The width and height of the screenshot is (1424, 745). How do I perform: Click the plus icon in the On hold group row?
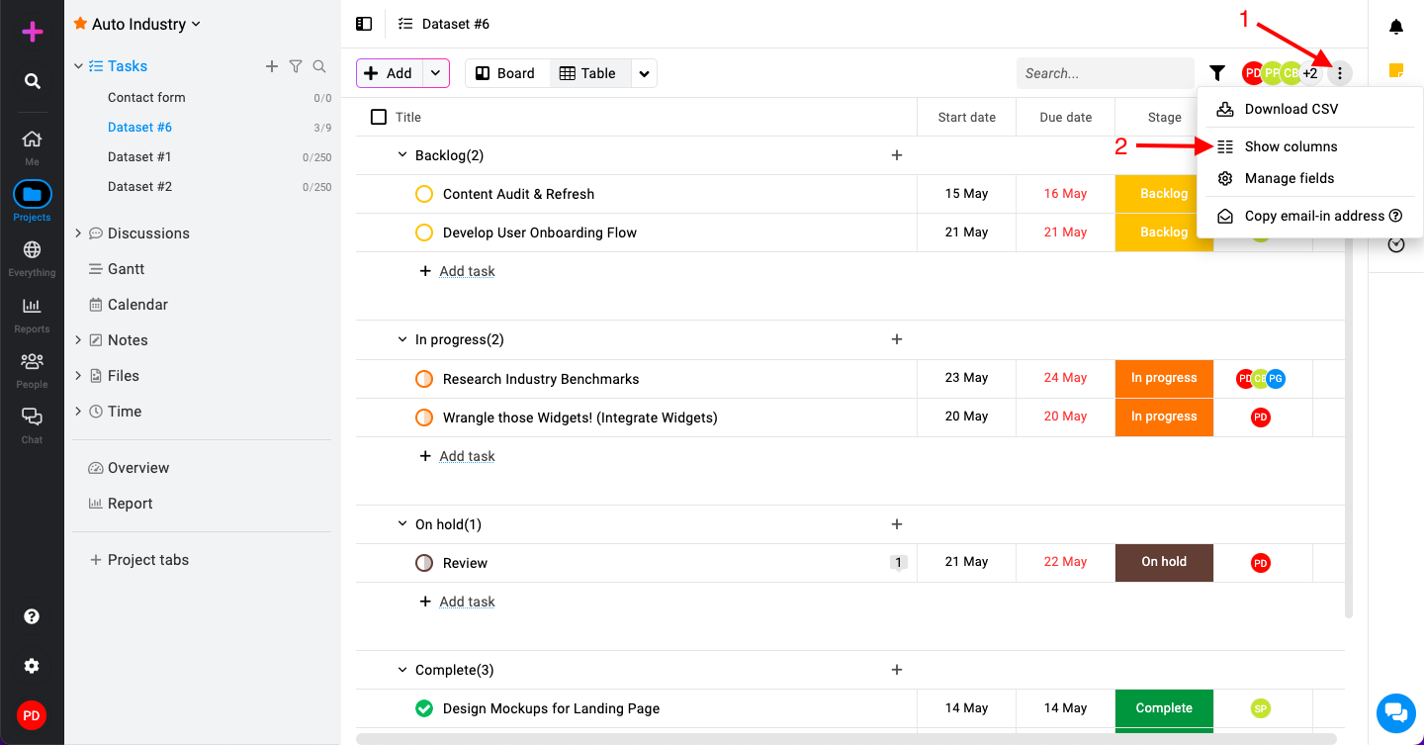897,524
